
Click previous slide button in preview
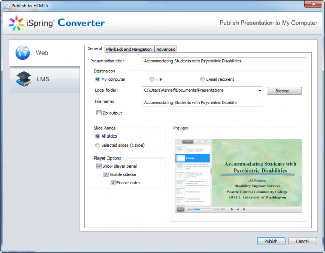(238, 209)
